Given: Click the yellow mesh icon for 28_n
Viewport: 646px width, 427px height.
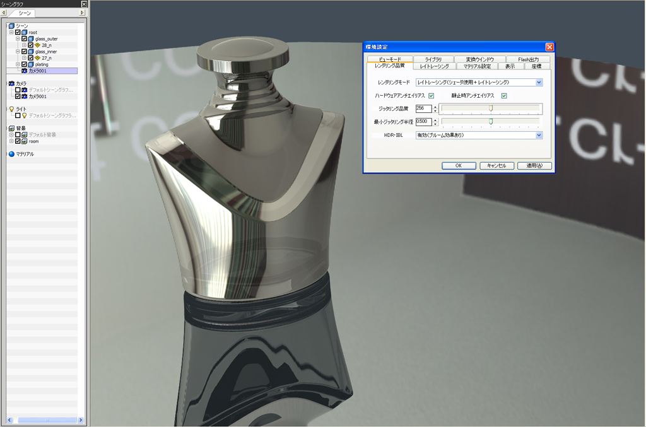Looking at the screenshot, I should tap(37, 45).
